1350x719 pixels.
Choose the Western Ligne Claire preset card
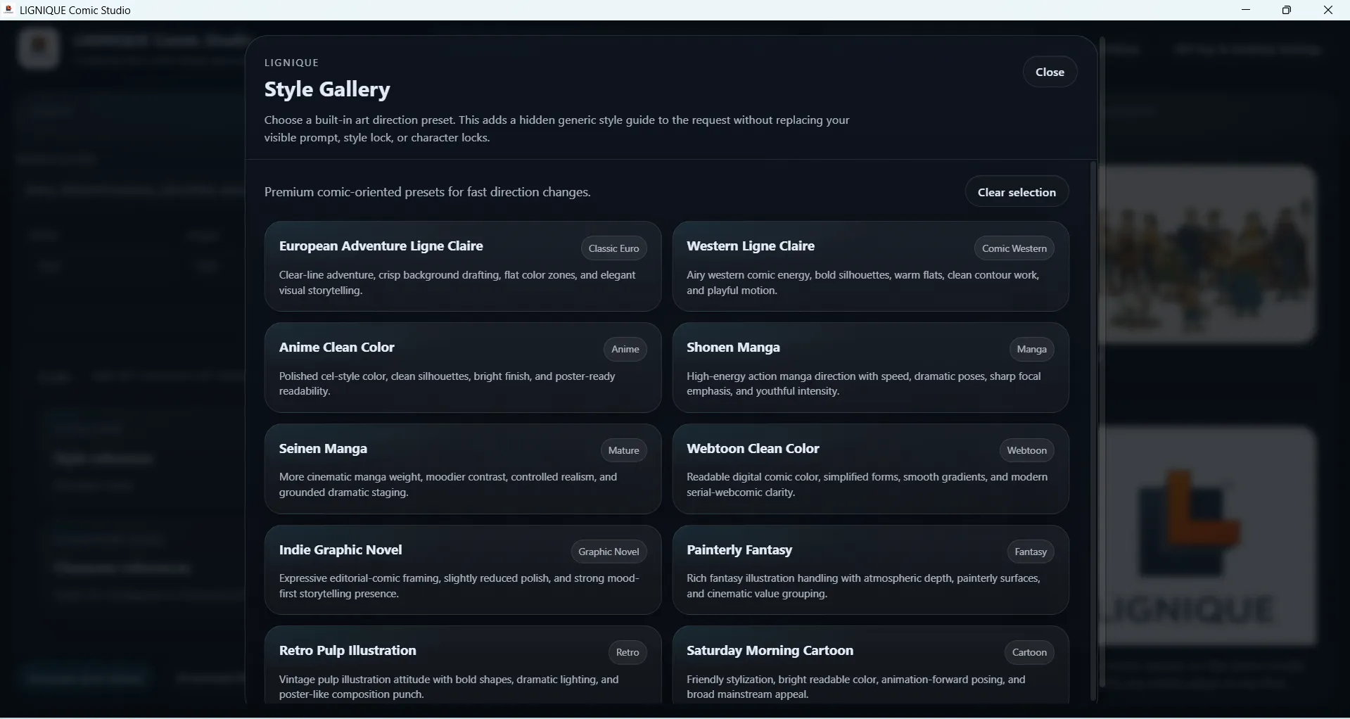click(870, 267)
